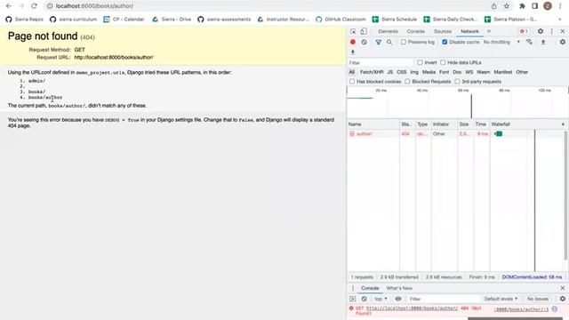Tick the Invert filter checkbox

(x=421, y=63)
